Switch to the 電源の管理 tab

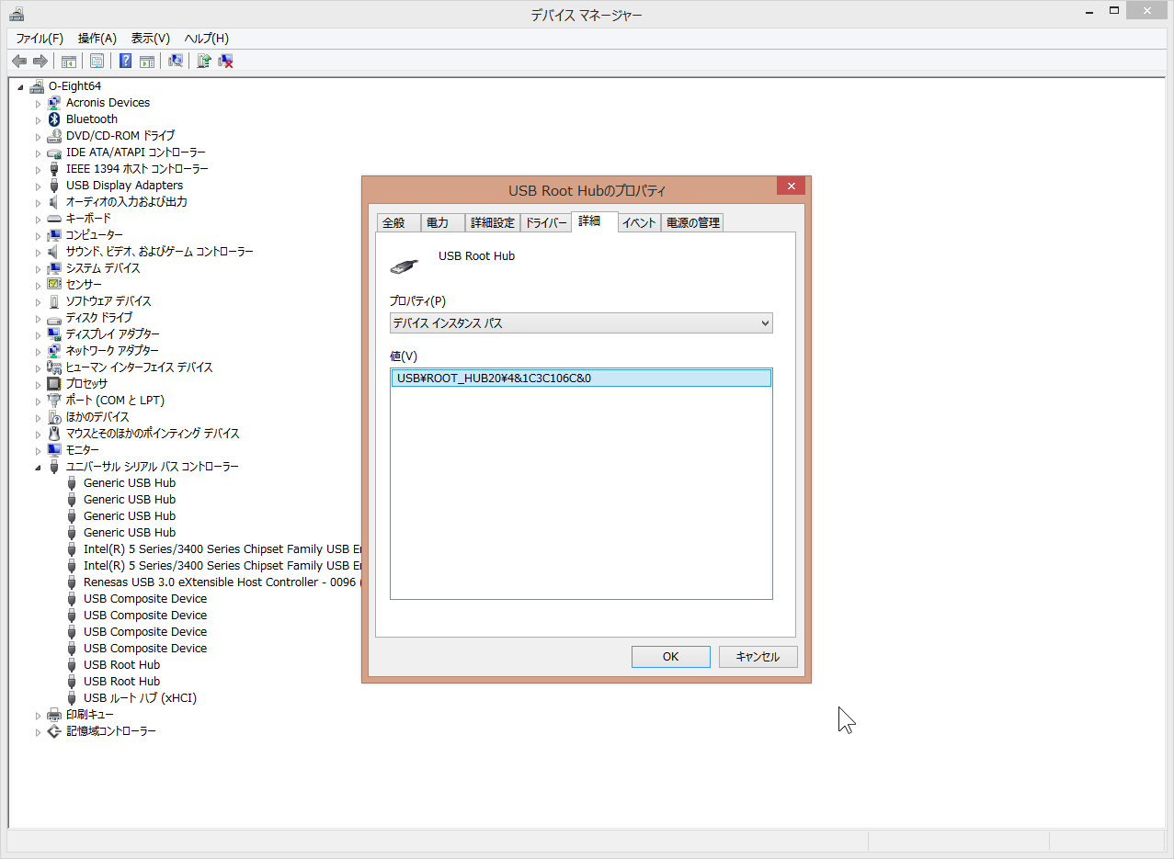(x=692, y=222)
